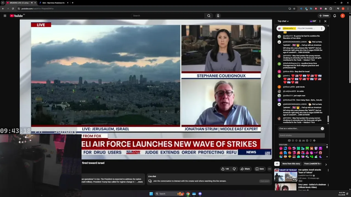This screenshot has height=197, width=351.
Task: Click the emote picker scrollbar
Action: [327, 147]
